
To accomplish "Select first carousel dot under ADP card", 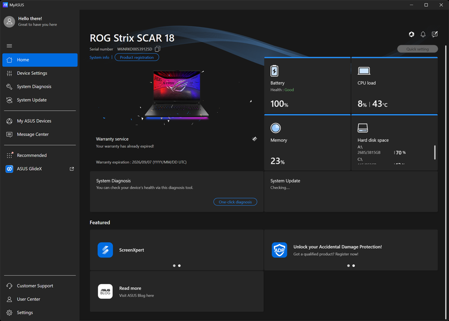I will click(348, 266).
